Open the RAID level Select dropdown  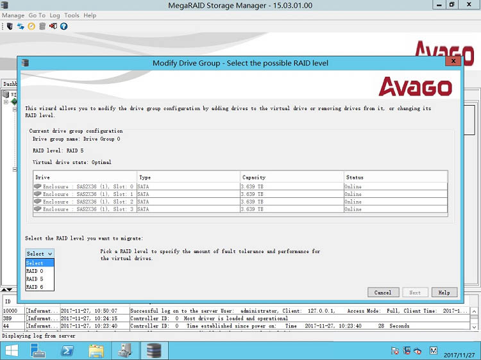[x=40, y=254]
